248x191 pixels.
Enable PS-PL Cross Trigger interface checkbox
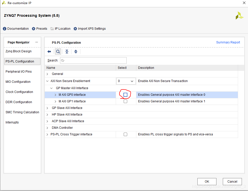point(125,134)
